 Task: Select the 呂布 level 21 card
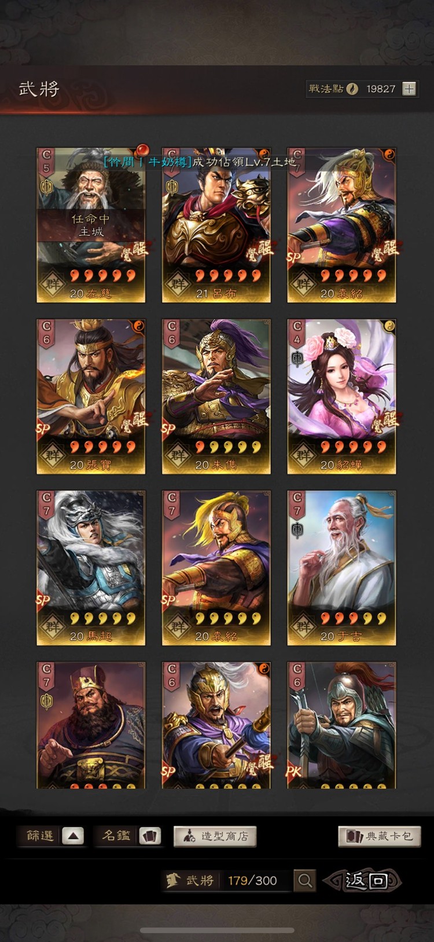tap(216, 225)
